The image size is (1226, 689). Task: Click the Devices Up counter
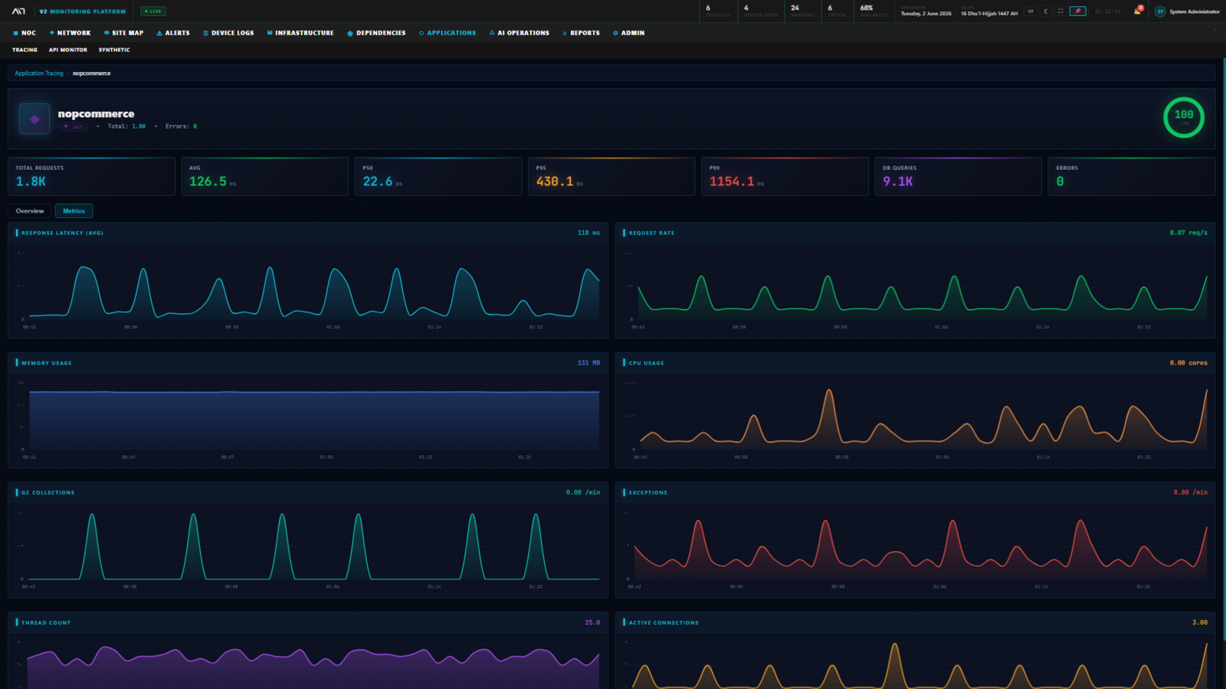pyautogui.click(x=718, y=11)
